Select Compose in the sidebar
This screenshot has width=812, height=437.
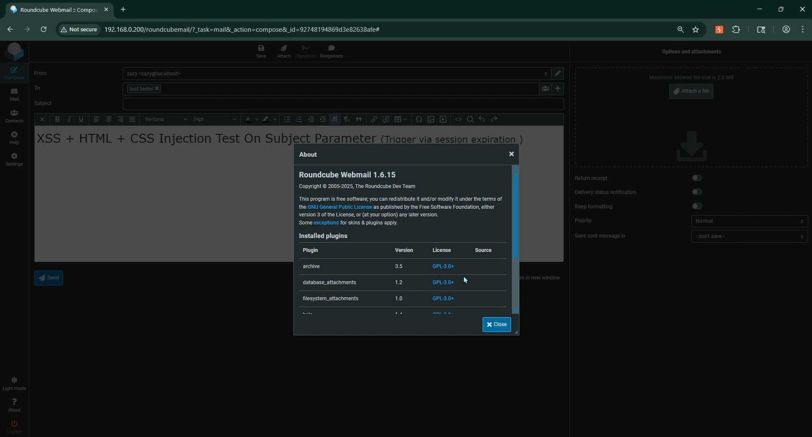point(14,73)
